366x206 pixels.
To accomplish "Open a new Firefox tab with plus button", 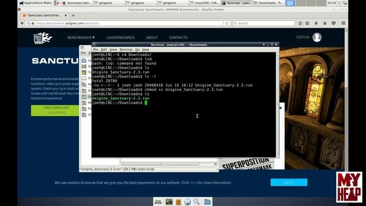I will pyautogui.click(x=73, y=15).
